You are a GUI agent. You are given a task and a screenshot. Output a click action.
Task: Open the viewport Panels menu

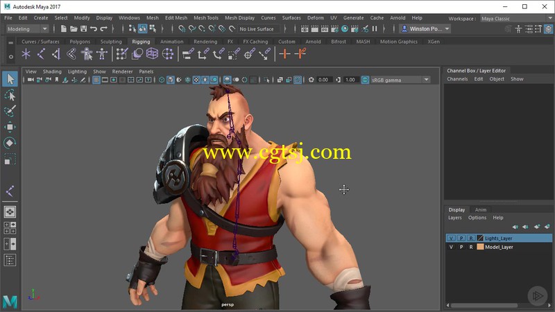146,71
